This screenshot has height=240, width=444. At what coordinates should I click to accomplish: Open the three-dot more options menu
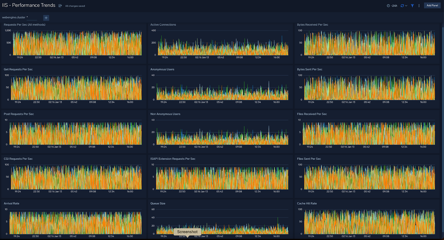(419, 6)
